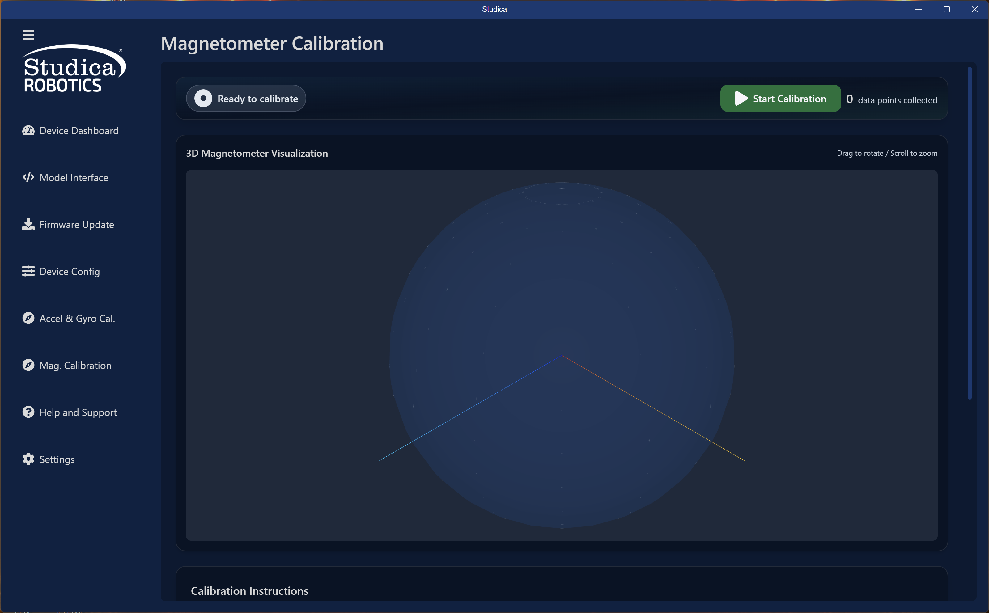This screenshot has height=613, width=989.
Task: Maximize the Studica window
Action: [946, 9]
